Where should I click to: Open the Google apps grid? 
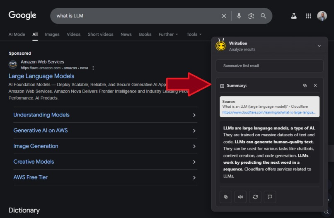click(308, 16)
